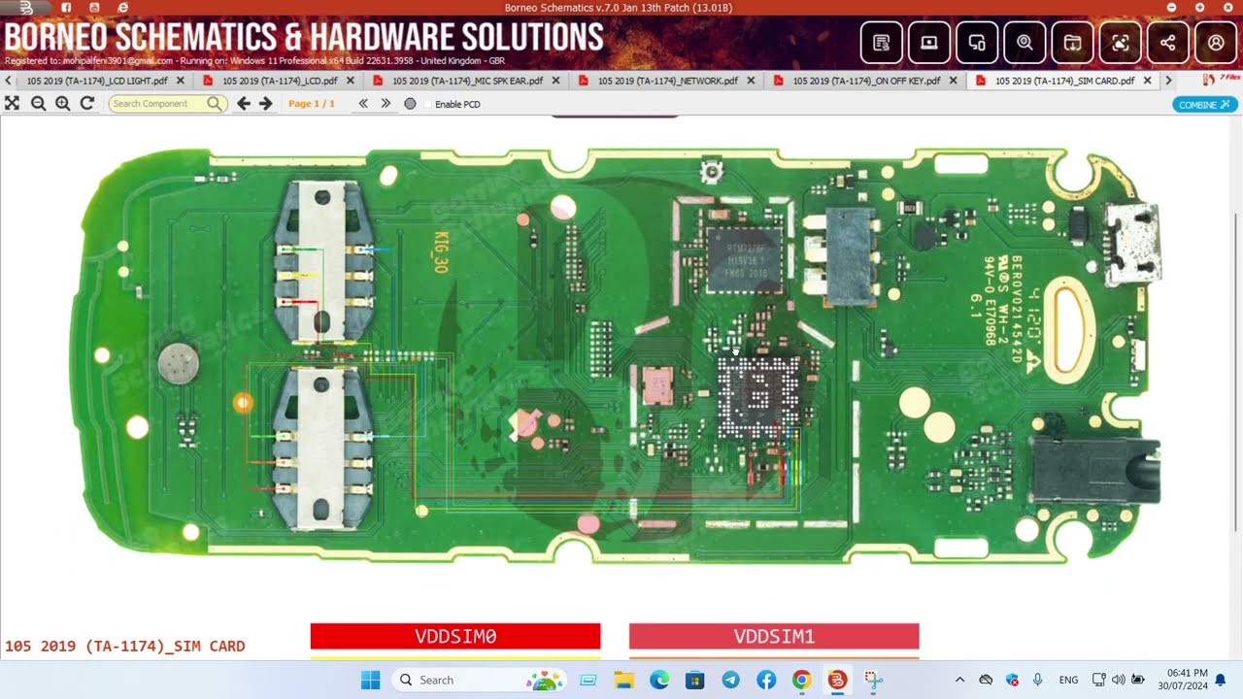Click the search magnifier in component field

point(215,104)
